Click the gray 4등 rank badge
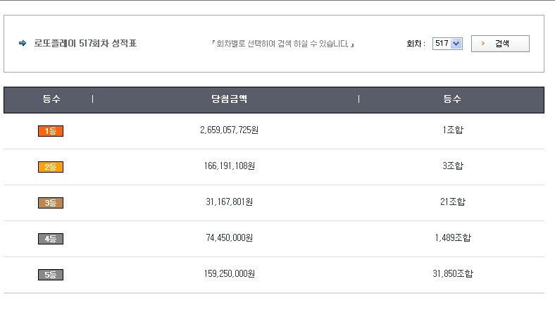The height and width of the screenshot is (310, 555). tap(51, 239)
